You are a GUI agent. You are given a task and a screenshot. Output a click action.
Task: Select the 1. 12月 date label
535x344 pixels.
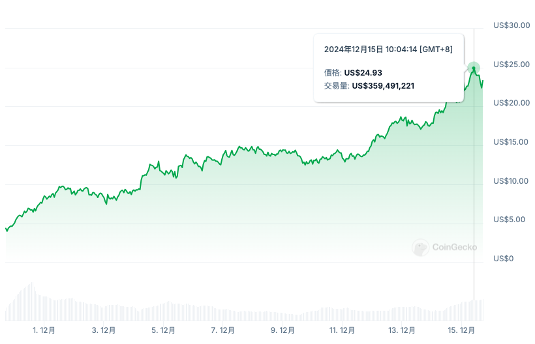(44, 330)
